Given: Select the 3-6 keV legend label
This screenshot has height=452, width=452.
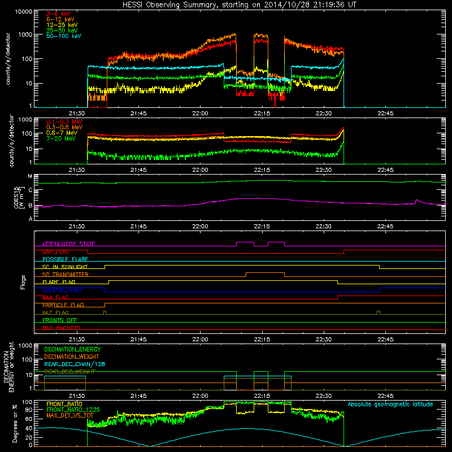Looking at the screenshot, I should click(59, 14).
